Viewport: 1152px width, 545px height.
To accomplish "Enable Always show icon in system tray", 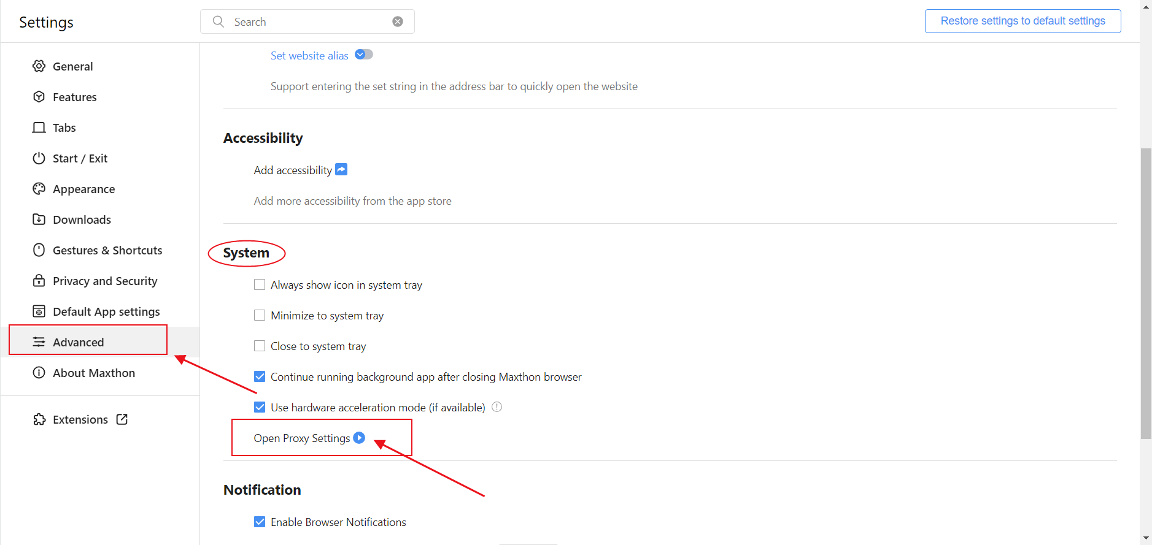I will (x=260, y=284).
